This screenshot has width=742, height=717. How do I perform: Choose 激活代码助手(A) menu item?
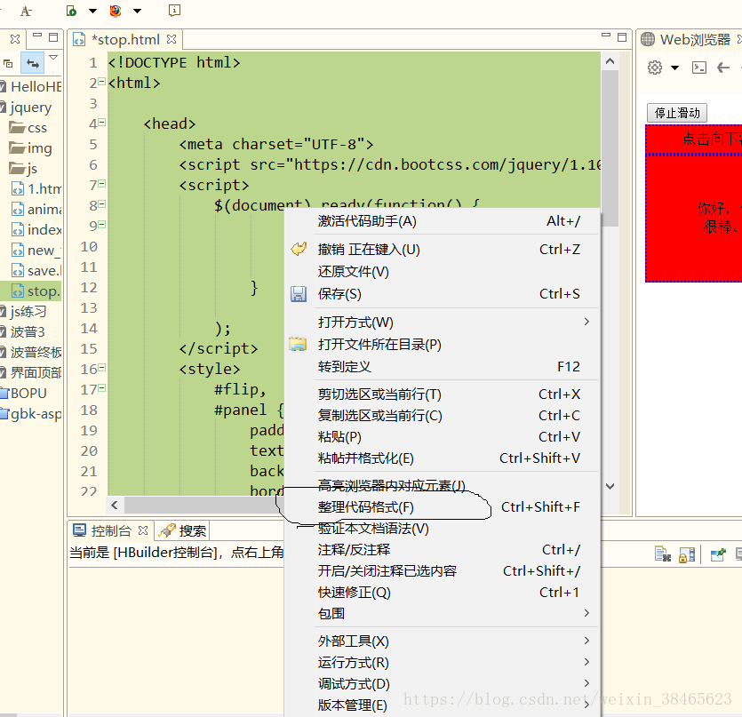443,221
